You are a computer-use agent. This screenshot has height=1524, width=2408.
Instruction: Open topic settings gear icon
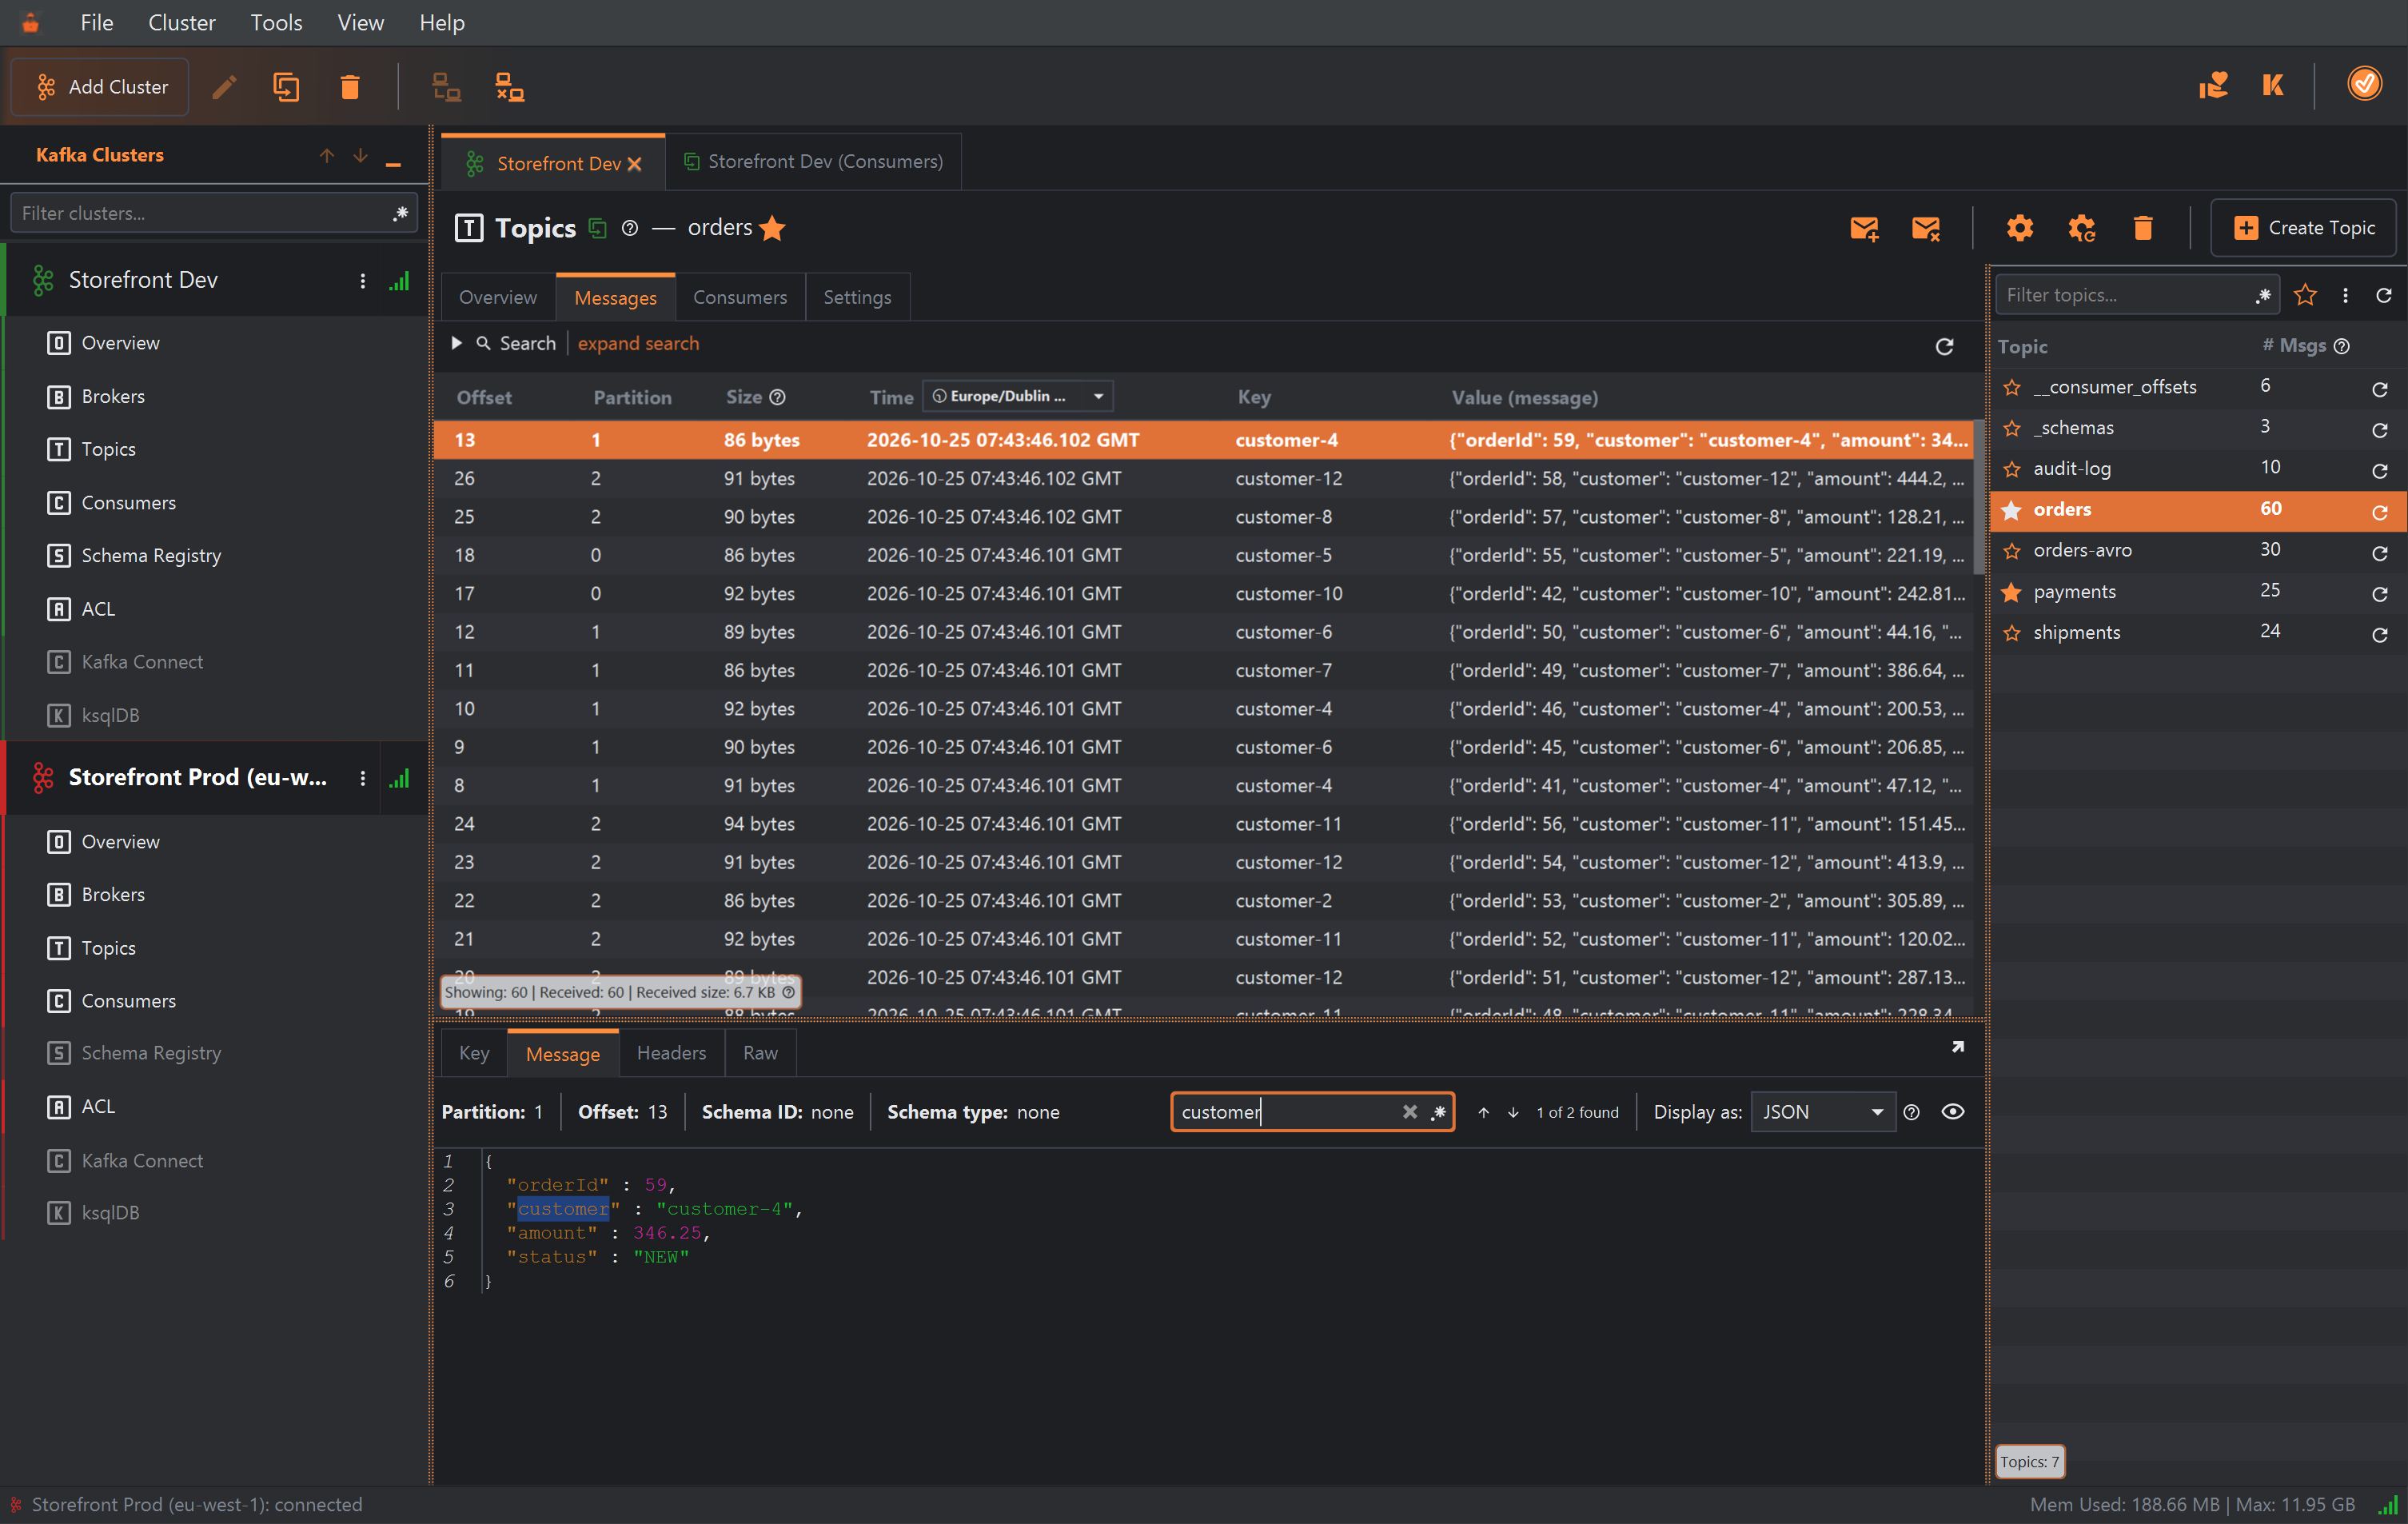point(2019,228)
